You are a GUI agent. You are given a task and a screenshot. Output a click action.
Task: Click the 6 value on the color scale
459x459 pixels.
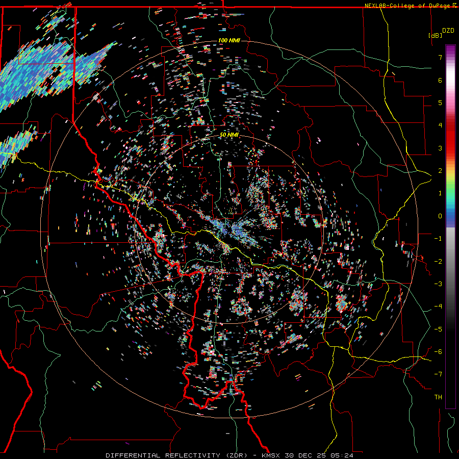pos(440,80)
